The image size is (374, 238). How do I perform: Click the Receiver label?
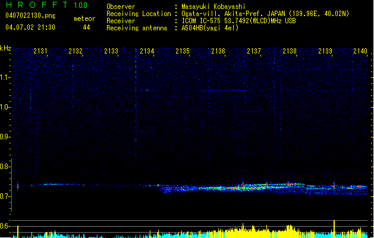(x=121, y=21)
